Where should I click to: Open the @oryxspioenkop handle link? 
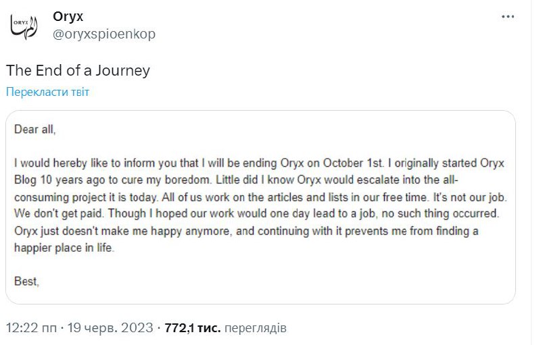103,34
